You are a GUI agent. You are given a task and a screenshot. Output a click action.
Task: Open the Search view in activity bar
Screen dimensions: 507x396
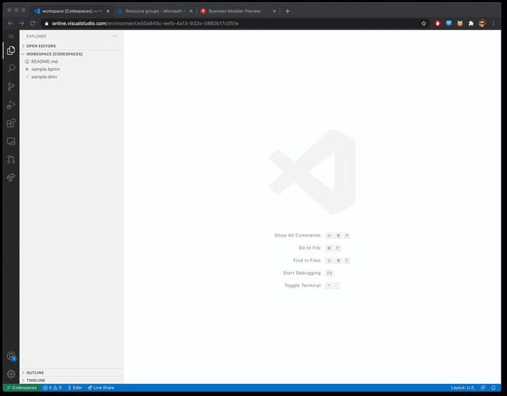(x=11, y=69)
